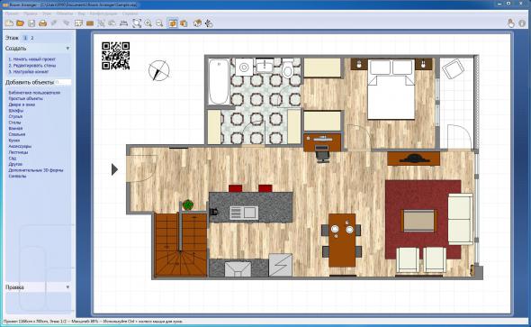
Task: Open Библиотека пользователя category
Action: coord(34,93)
